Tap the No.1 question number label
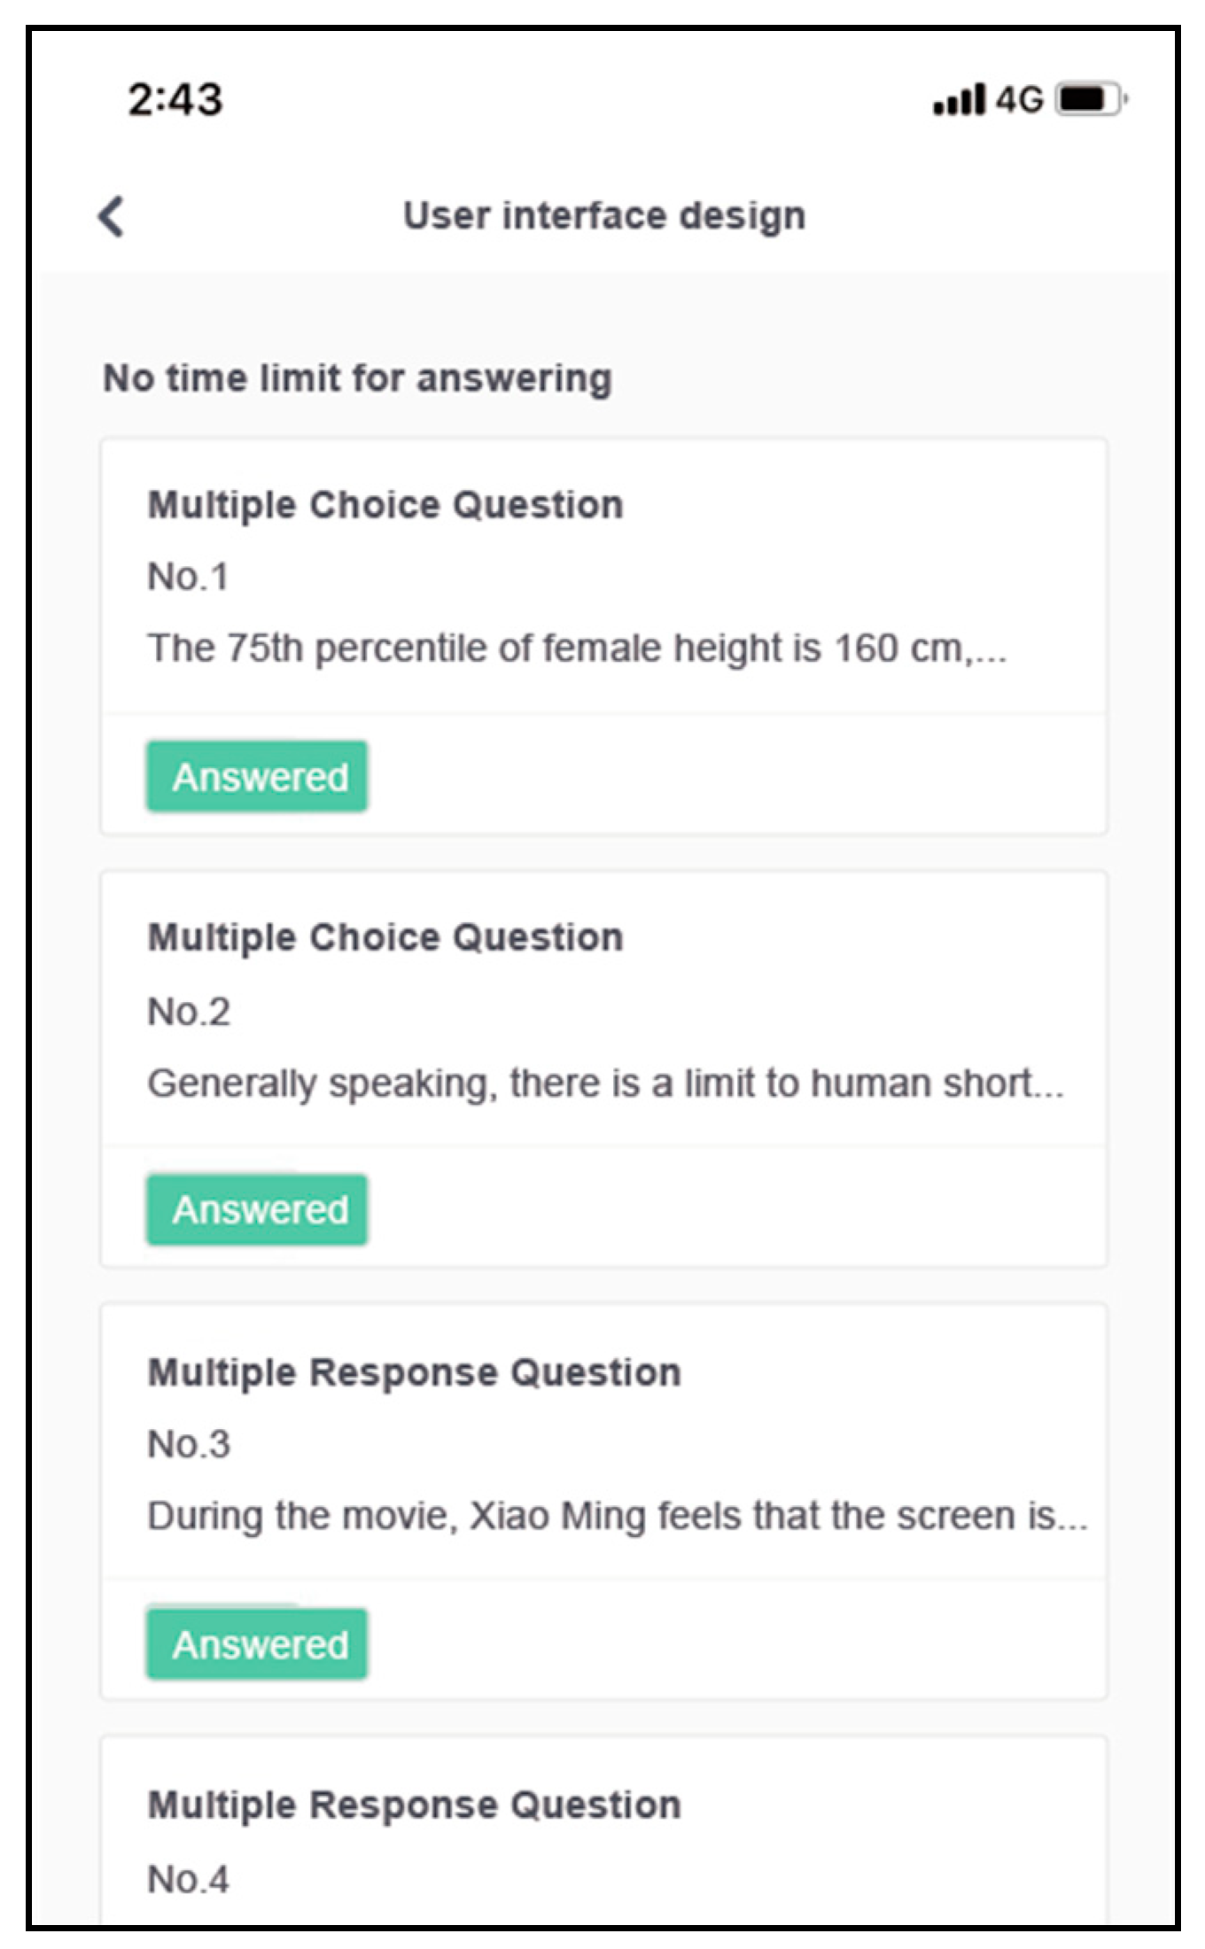1205x1949 pixels. click(188, 577)
